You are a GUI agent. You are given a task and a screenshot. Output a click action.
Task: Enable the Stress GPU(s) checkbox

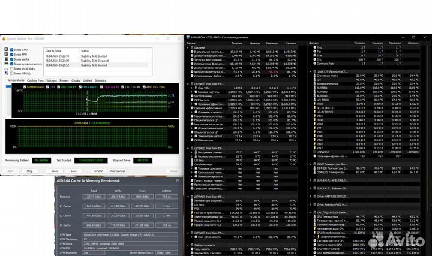12,73
